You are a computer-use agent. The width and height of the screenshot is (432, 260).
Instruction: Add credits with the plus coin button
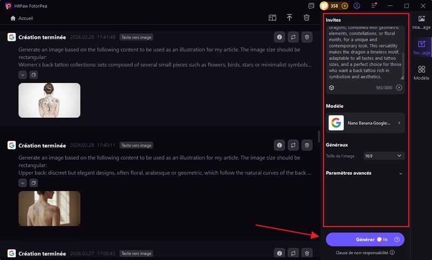tap(345, 6)
